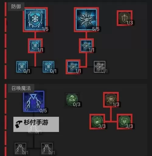Click the red progress bar beside 防御

tap(5, 40)
